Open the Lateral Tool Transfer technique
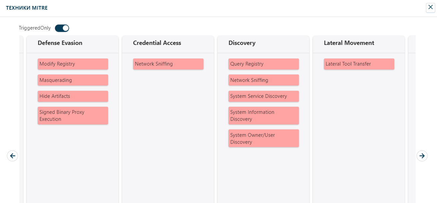437x203 pixels. click(359, 64)
